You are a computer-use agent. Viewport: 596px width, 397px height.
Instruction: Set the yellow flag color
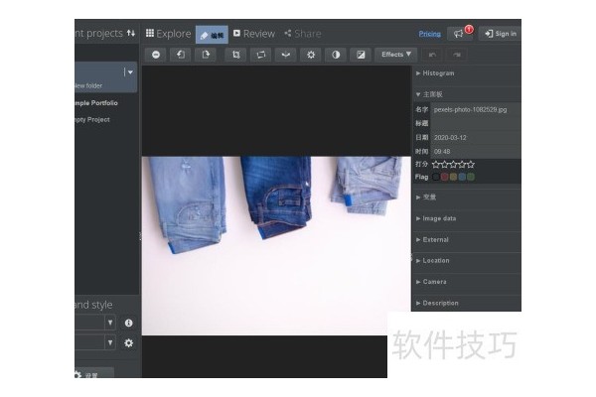(x=453, y=177)
